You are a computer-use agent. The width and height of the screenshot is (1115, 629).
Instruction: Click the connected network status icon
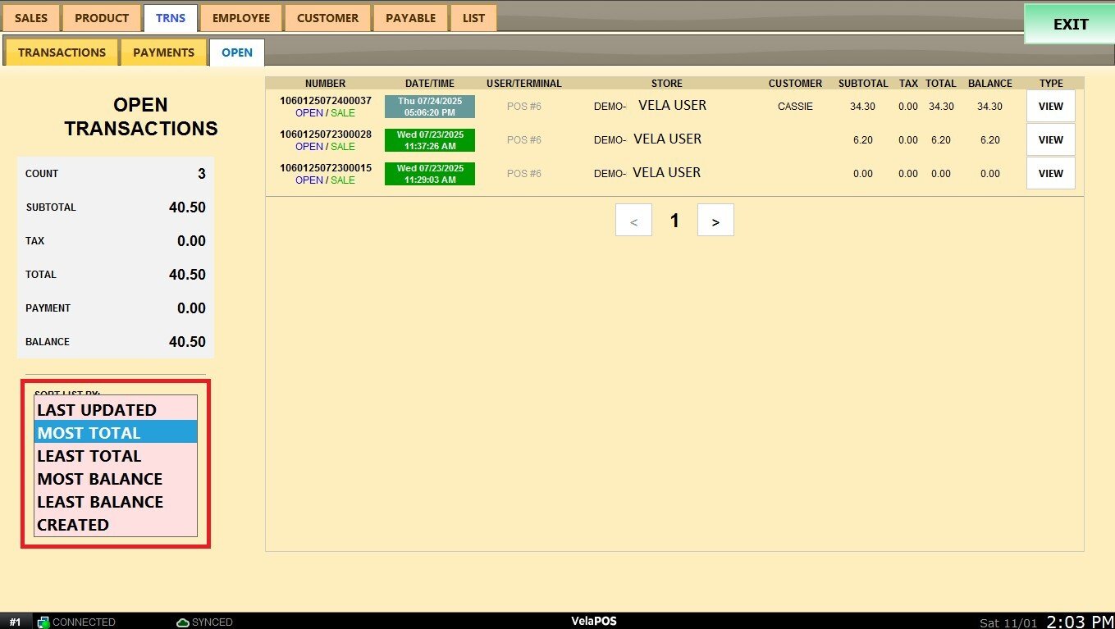pos(44,622)
